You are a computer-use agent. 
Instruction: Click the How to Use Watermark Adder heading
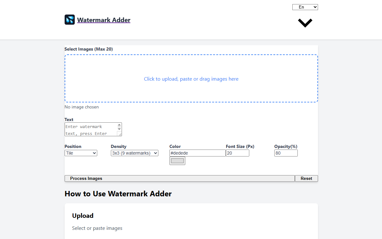118,194
